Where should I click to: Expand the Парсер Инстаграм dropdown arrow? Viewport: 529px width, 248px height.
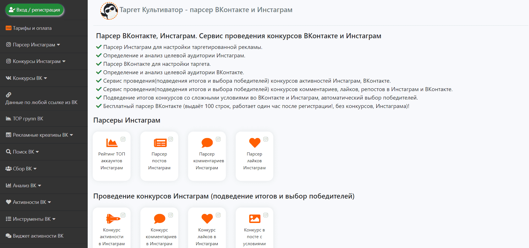58,45
